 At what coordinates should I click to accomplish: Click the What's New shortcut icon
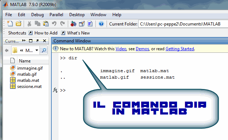click(x=63, y=33)
